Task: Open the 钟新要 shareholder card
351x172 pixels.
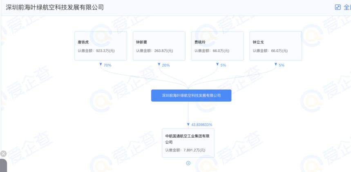Action: 159,46
